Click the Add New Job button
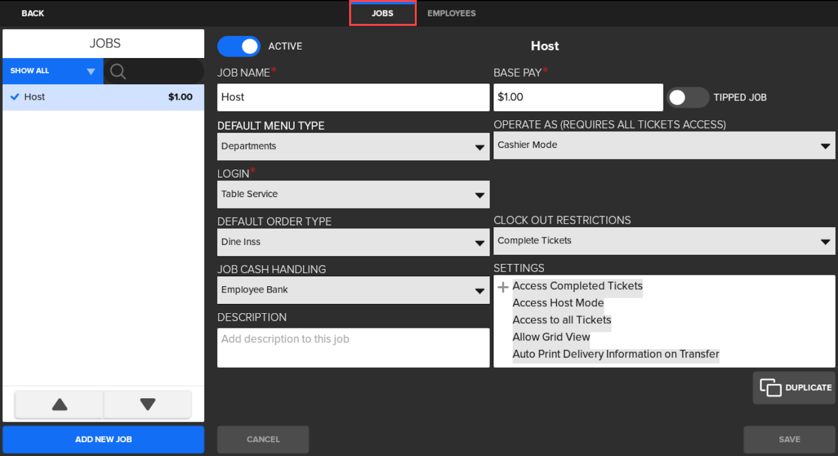Image resolution: width=838 pixels, height=456 pixels. pyautogui.click(x=103, y=439)
